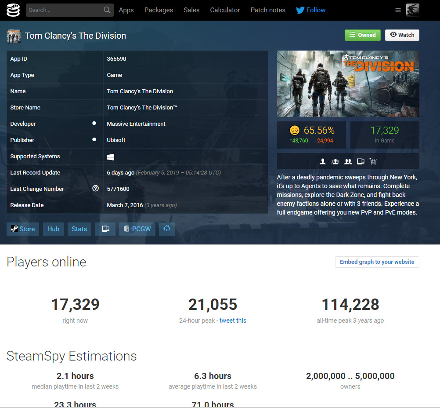Viewport: 440px width, 408px height.
Task: Toggle the green Owned button
Action: tap(362, 35)
